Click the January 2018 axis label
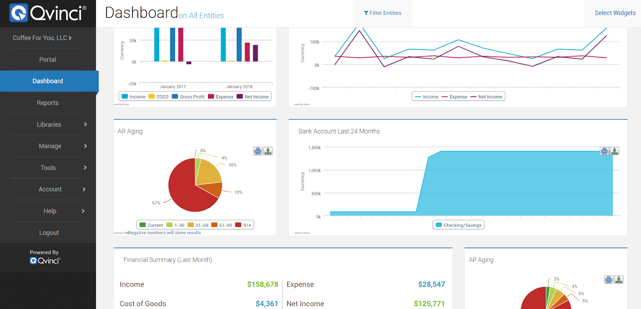The height and width of the screenshot is (309, 641). click(x=239, y=86)
